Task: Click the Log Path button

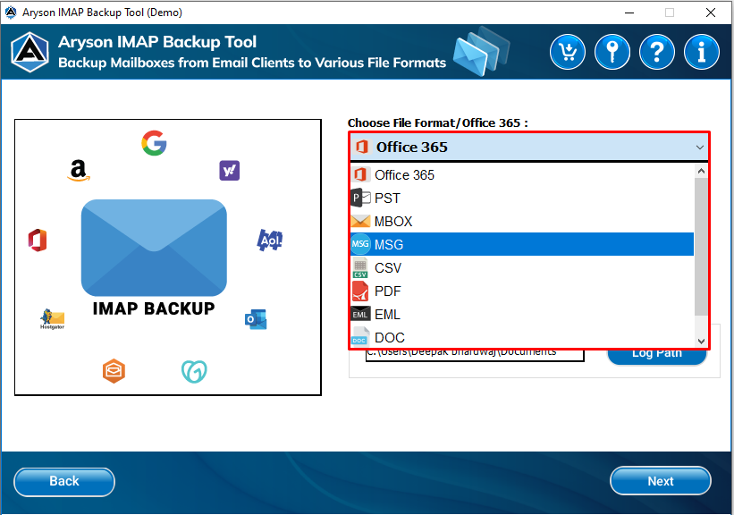Action: [657, 356]
